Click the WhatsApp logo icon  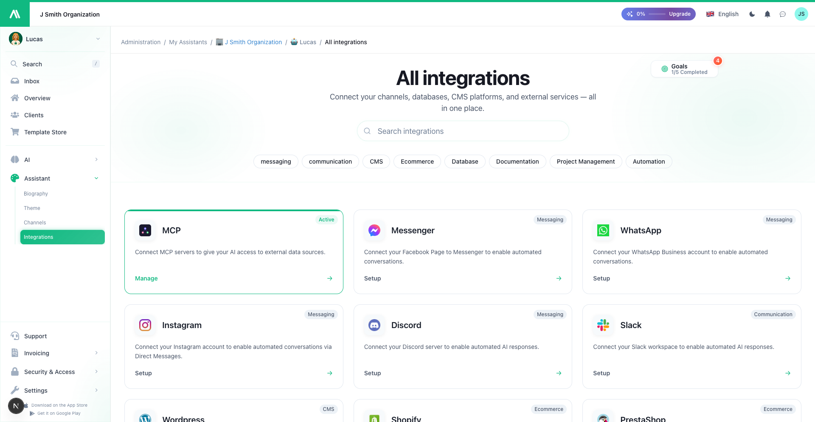[x=603, y=230]
